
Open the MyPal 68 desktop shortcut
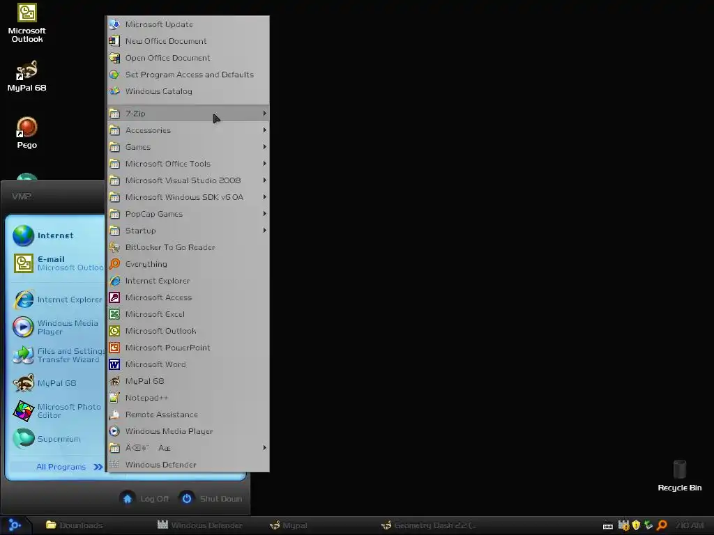pyautogui.click(x=27, y=76)
